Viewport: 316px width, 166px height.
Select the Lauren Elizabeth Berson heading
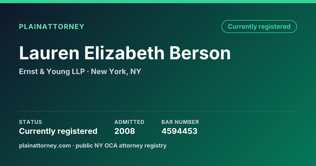pos(125,53)
